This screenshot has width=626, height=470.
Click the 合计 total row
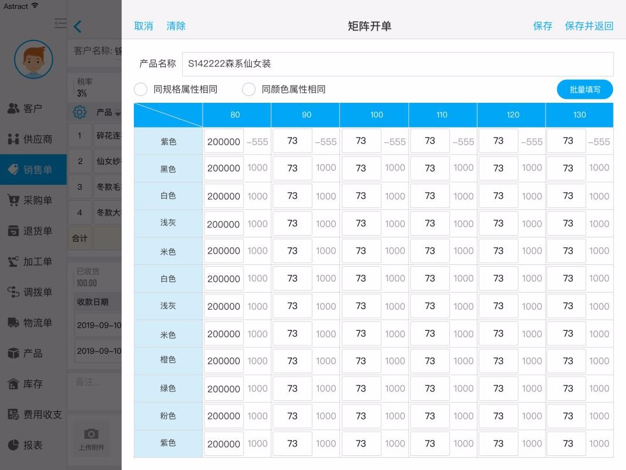tap(95, 239)
